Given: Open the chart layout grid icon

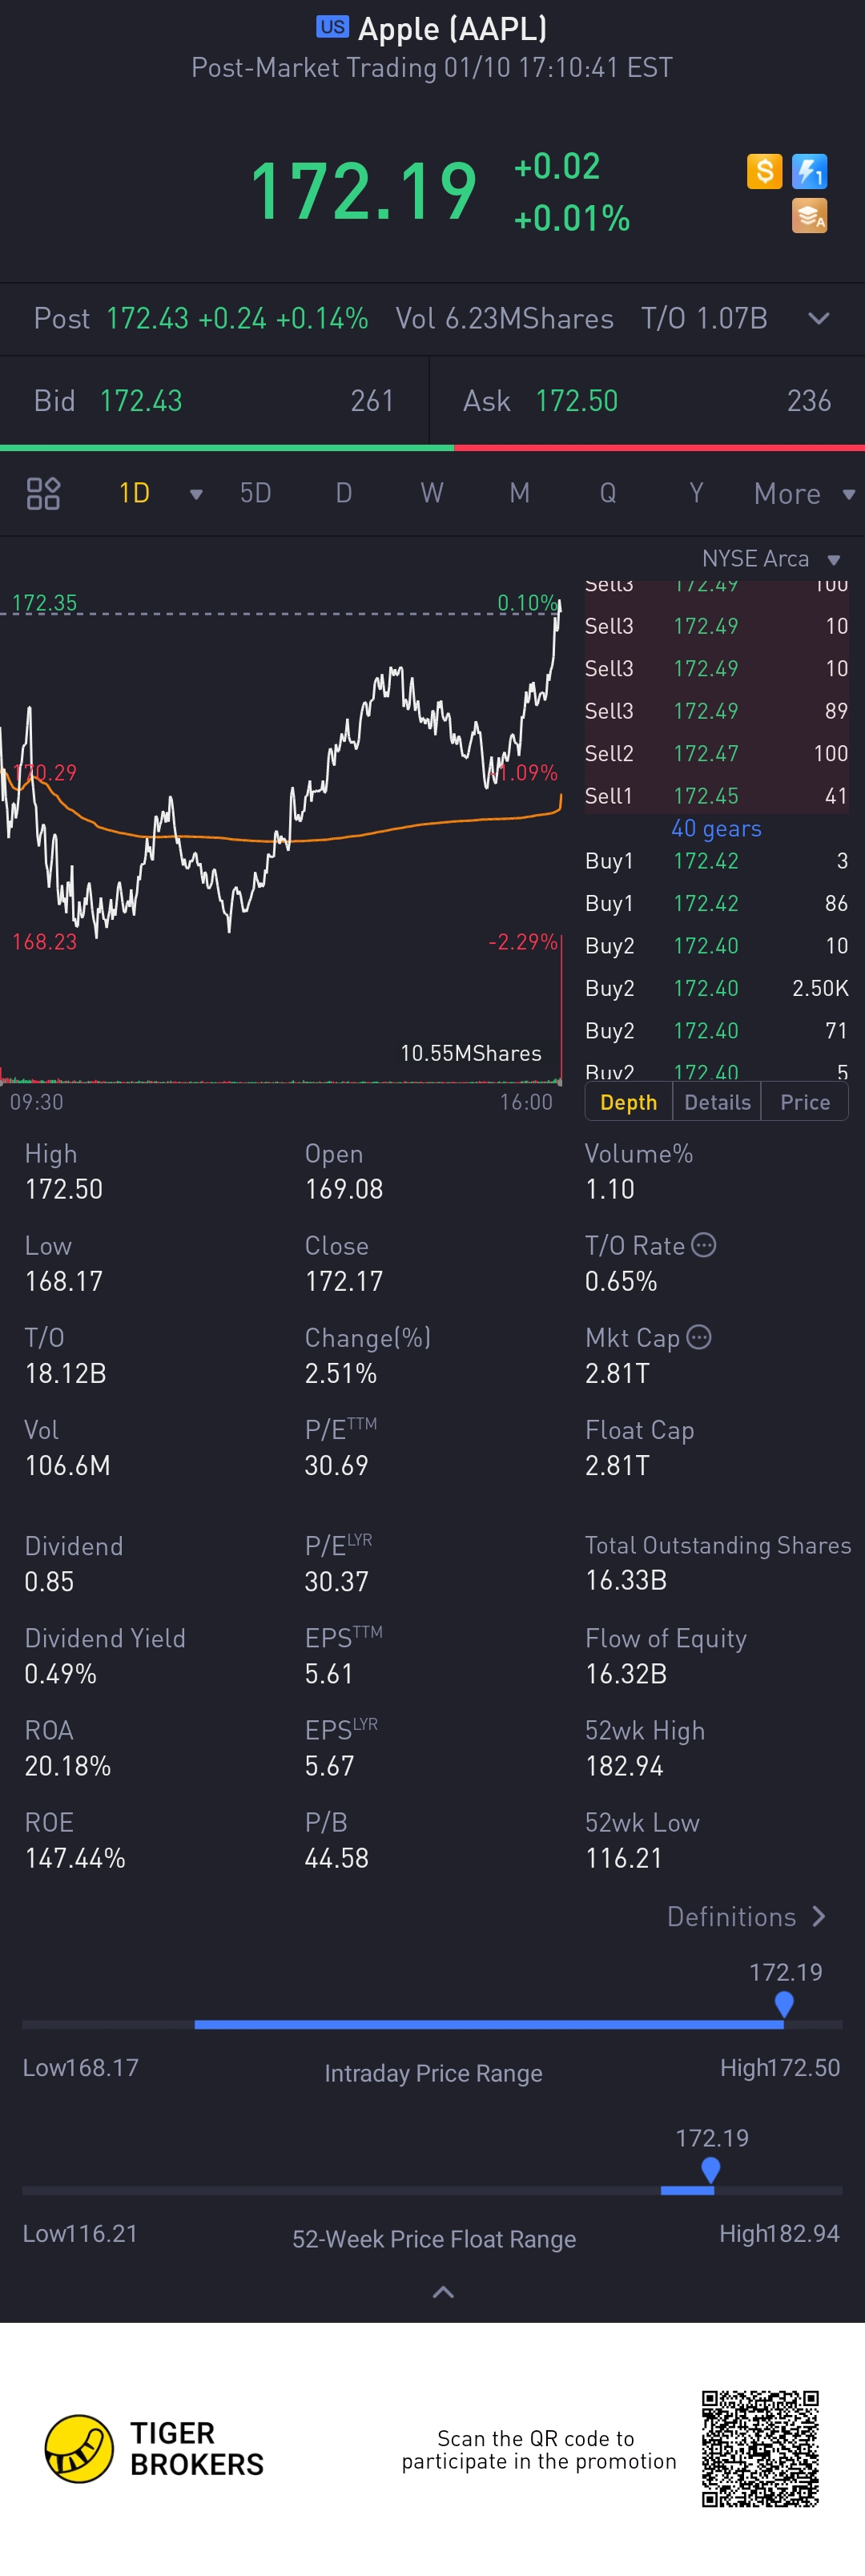Looking at the screenshot, I should (x=43, y=493).
